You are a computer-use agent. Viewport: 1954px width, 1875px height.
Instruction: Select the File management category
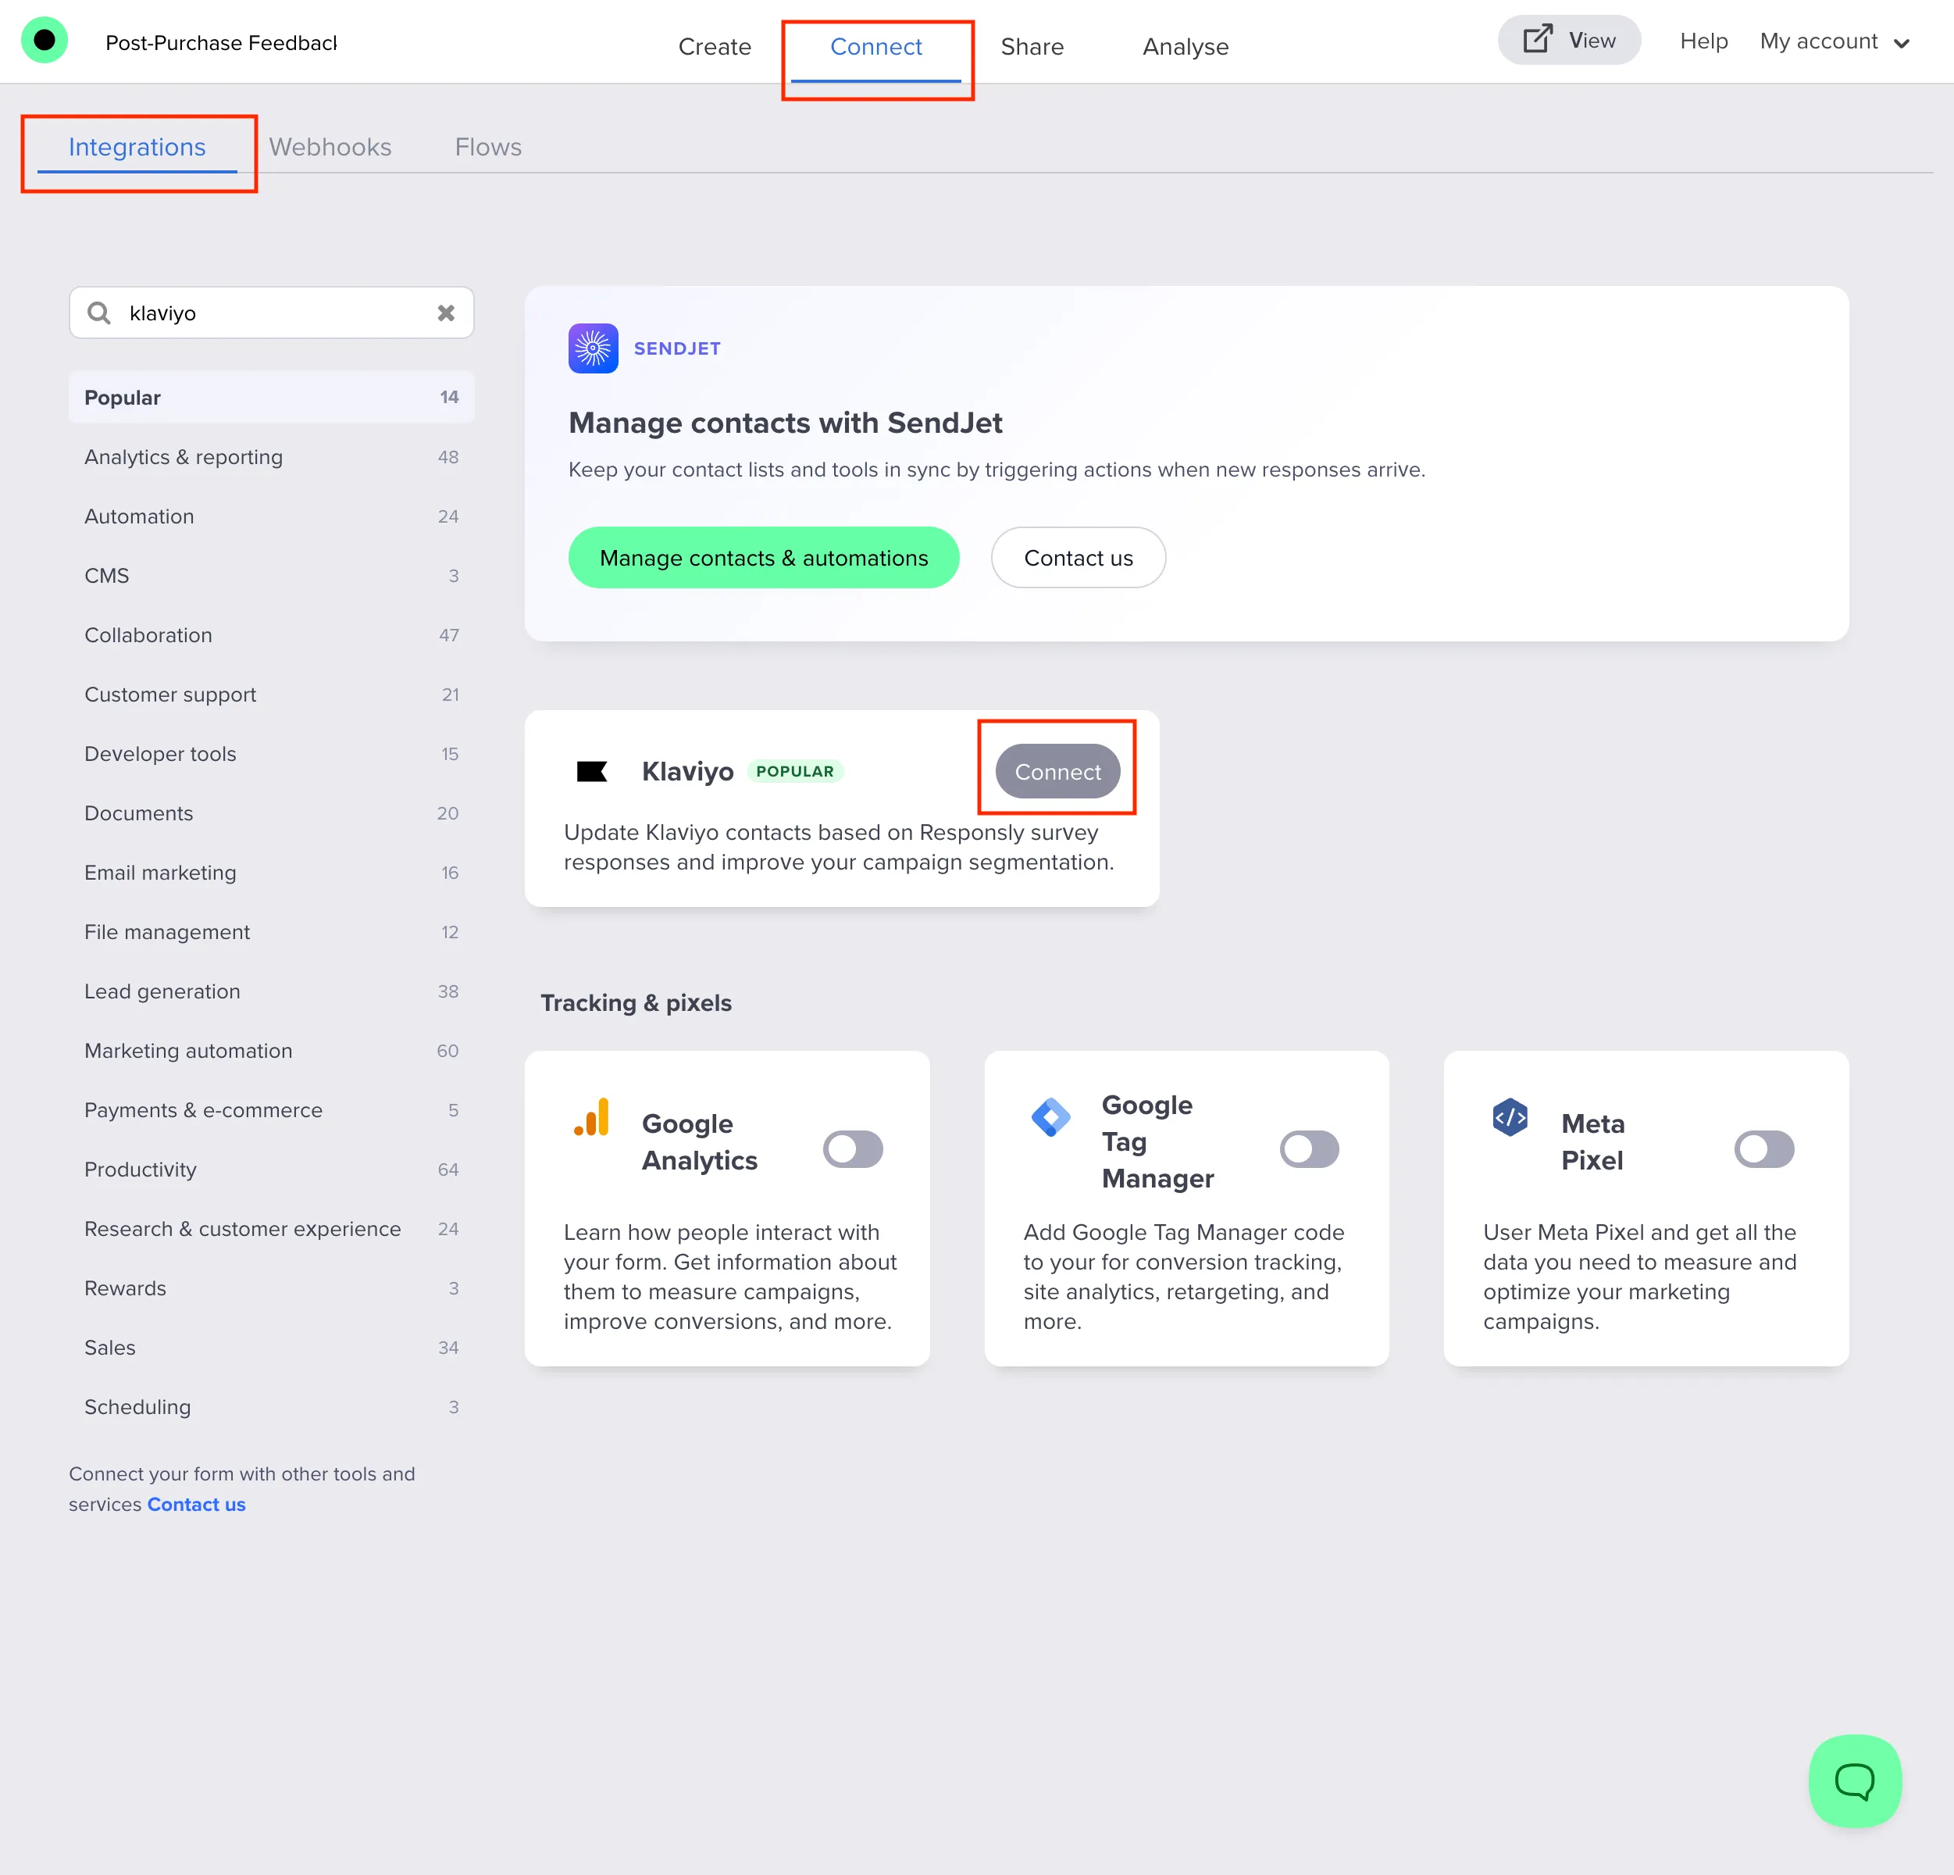pyautogui.click(x=271, y=931)
